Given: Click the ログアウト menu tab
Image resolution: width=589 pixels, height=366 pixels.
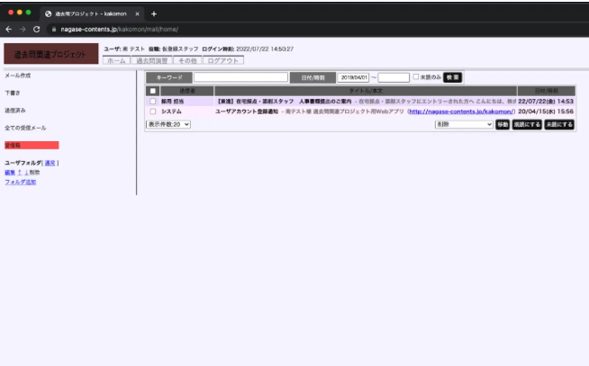Looking at the screenshot, I should click(223, 60).
